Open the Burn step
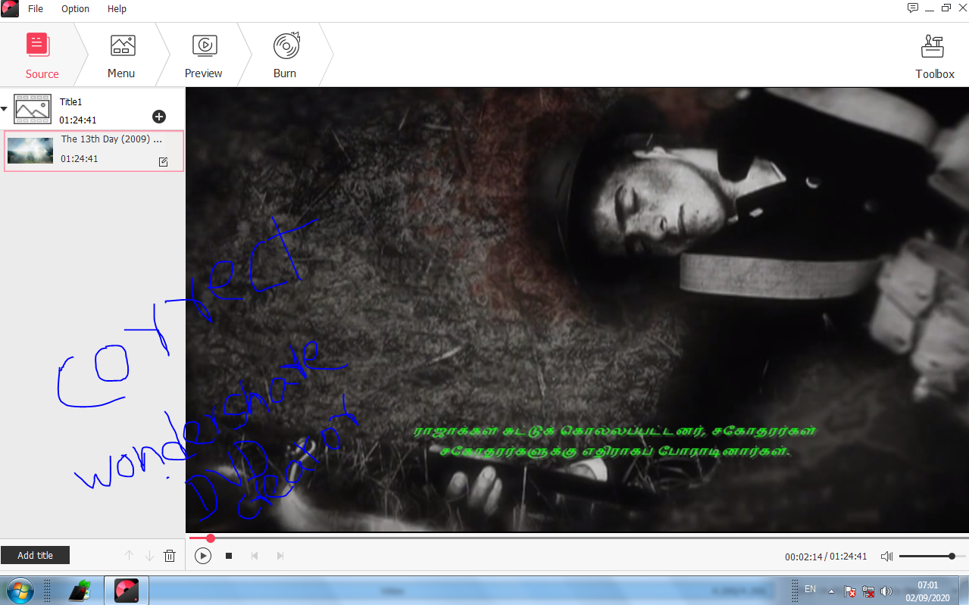Image resolution: width=969 pixels, height=605 pixels. click(285, 55)
